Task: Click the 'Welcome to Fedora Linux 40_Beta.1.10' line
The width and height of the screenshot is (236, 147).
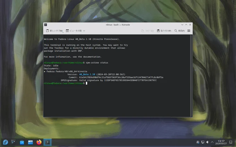Action: 82,39
